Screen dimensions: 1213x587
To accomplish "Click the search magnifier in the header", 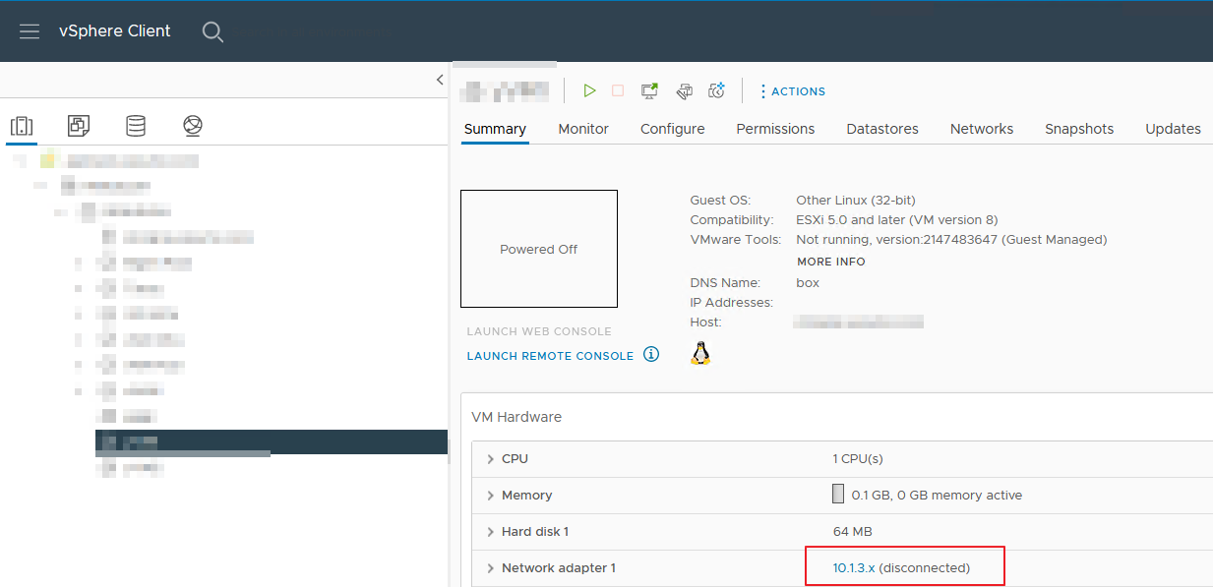I will (x=212, y=30).
